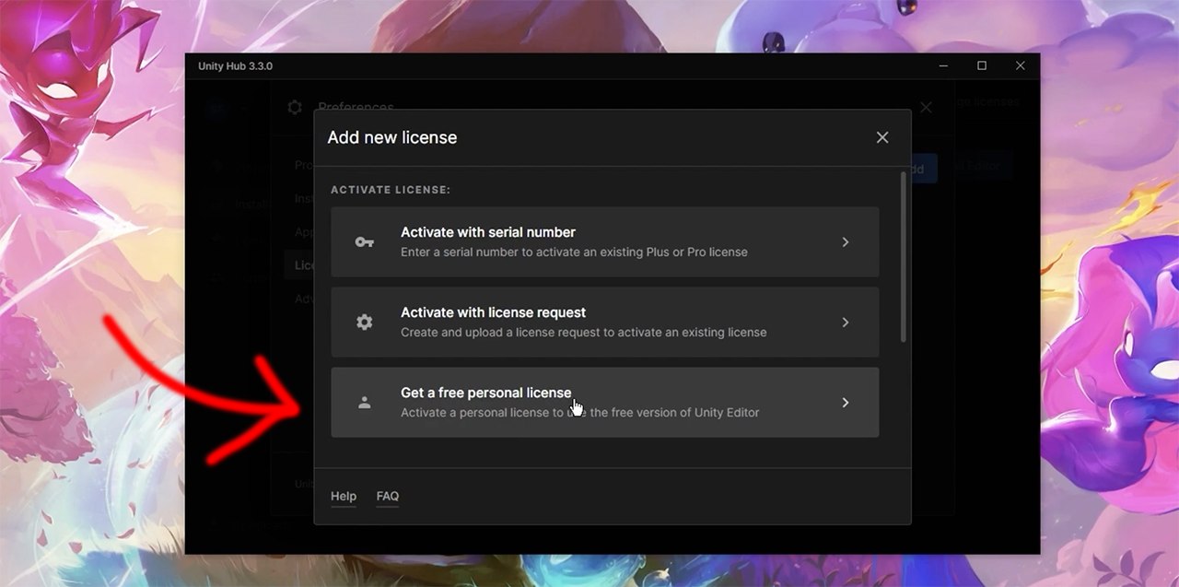Click the ACTIVATE LICENSE heading text
Image resolution: width=1179 pixels, height=587 pixels.
pos(391,189)
